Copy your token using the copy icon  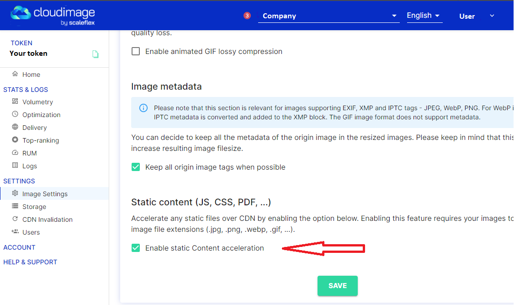click(95, 54)
